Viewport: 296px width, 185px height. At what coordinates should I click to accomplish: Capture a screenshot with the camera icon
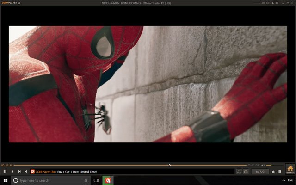click(246, 172)
